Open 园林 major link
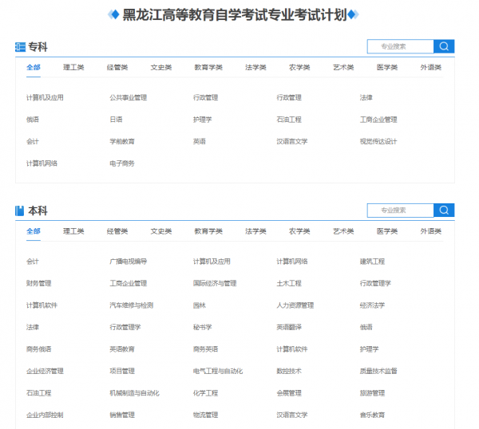Screen dimensions: 479x429 pyautogui.click(x=200, y=305)
